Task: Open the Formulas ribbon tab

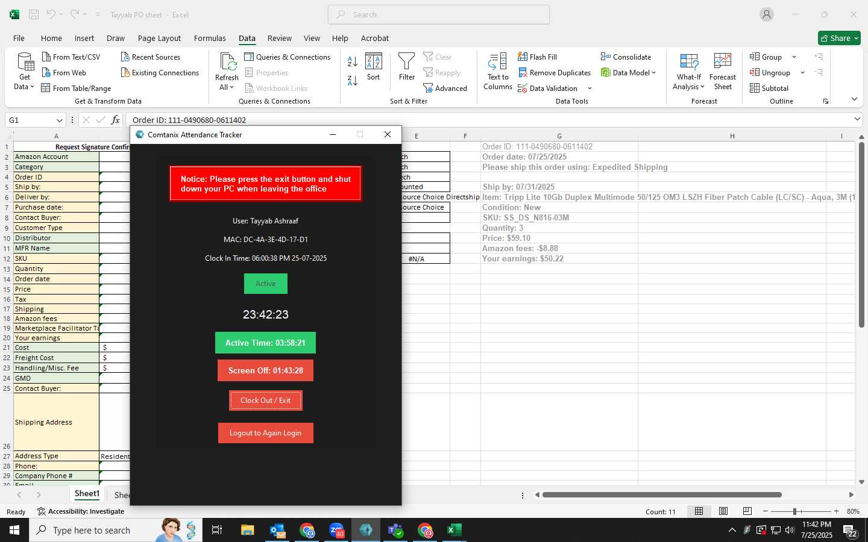Action: click(210, 38)
